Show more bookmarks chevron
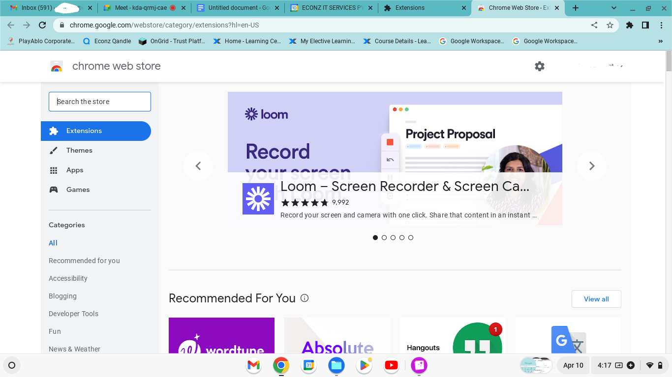Screen dimensions: 672x377 [661, 41]
